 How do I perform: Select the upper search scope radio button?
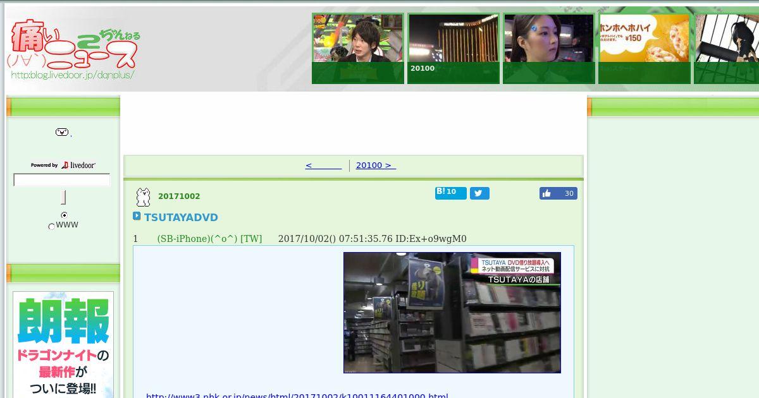[x=64, y=215]
